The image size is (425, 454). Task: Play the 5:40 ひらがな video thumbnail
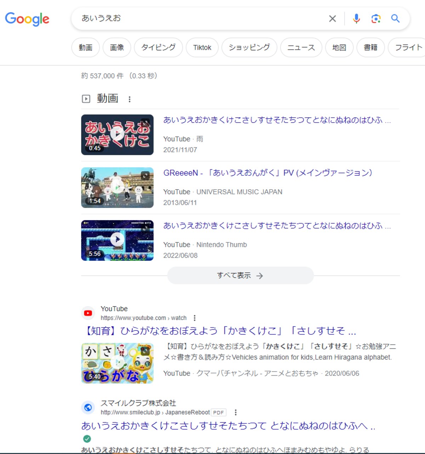(117, 363)
